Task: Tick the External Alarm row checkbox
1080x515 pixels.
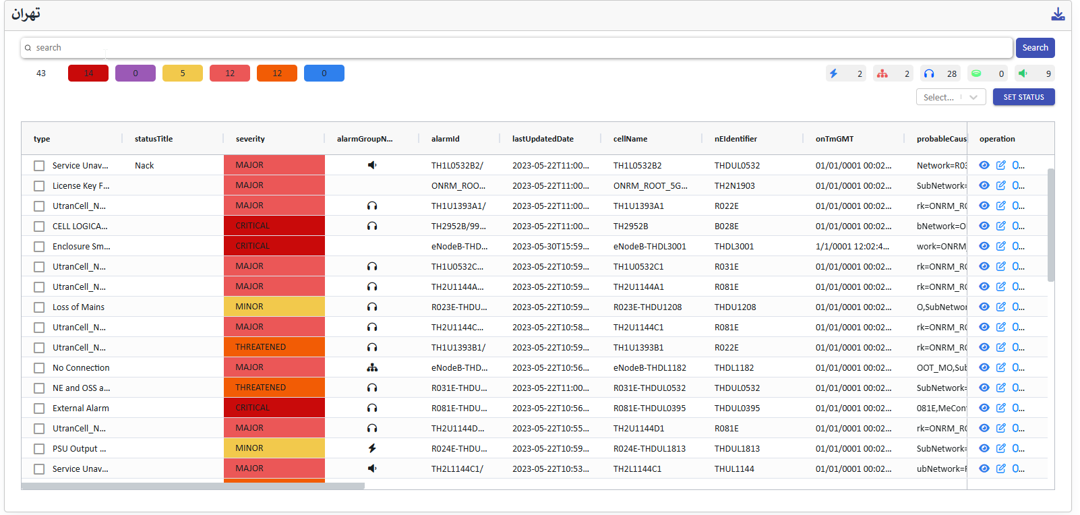Action: tap(39, 408)
